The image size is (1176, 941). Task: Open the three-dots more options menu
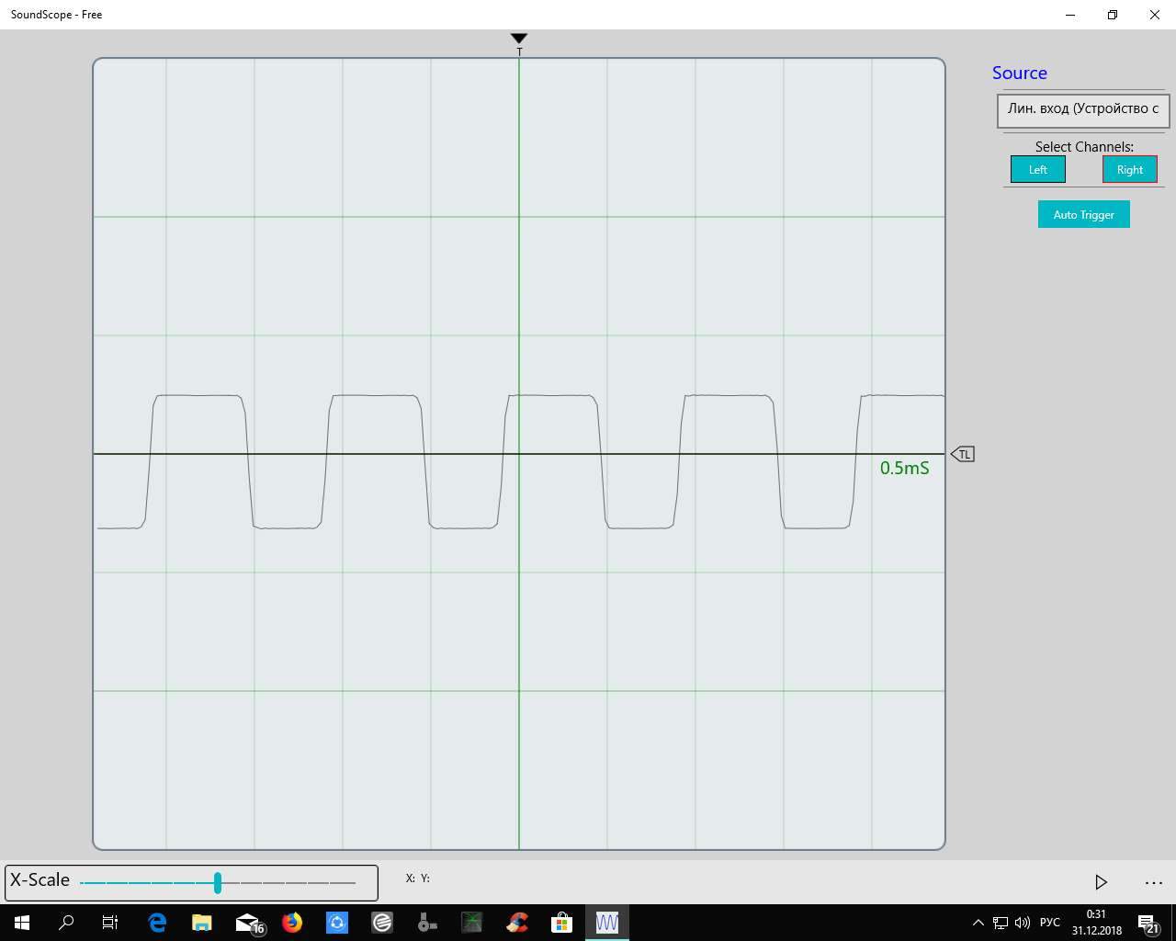pyautogui.click(x=1154, y=882)
